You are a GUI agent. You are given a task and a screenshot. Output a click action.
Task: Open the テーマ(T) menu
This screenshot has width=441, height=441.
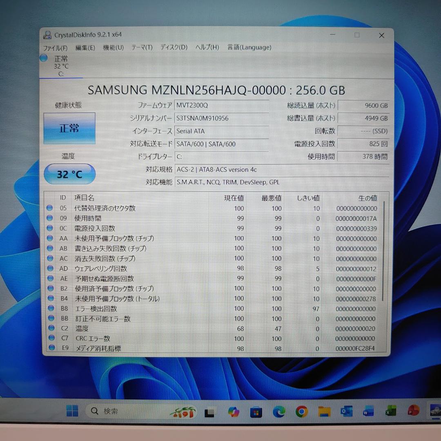[142, 47]
